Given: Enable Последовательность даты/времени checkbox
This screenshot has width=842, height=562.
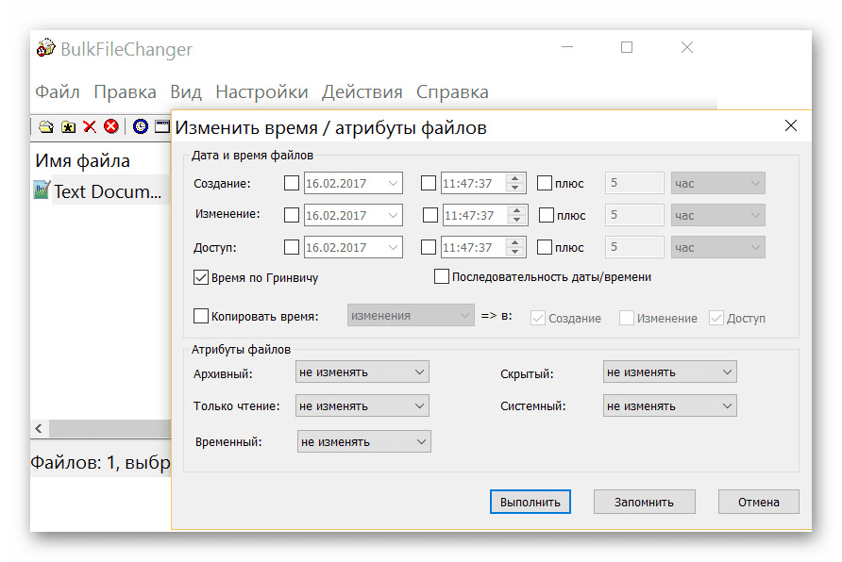Looking at the screenshot, I should click(442, 276).
